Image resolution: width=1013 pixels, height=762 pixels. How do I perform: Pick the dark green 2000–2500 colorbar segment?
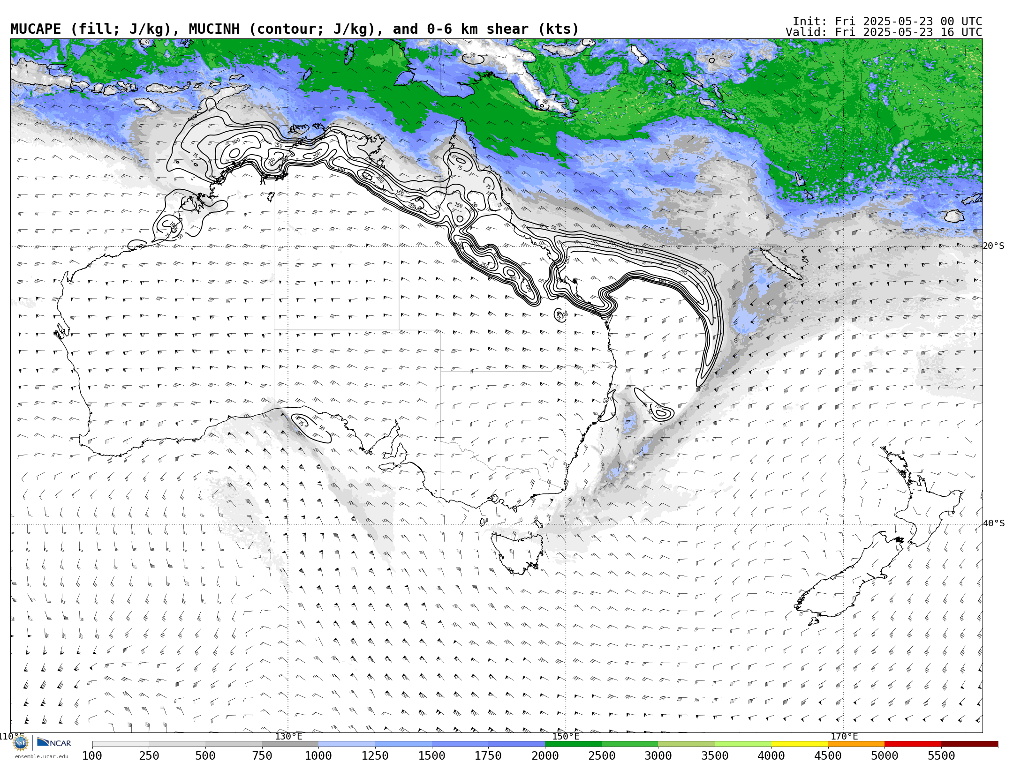[573, 744]
